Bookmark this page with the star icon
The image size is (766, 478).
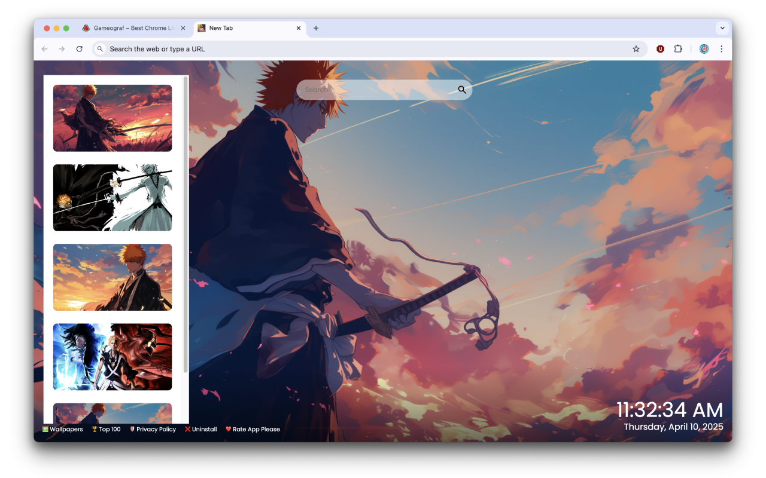636,48
